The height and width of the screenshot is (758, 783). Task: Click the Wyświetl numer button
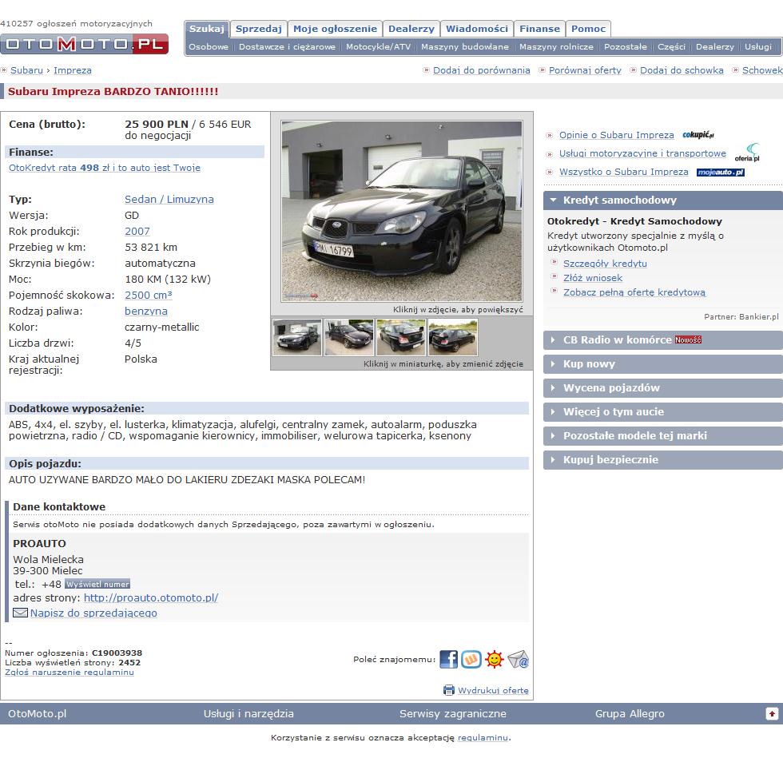pos(97,584)
